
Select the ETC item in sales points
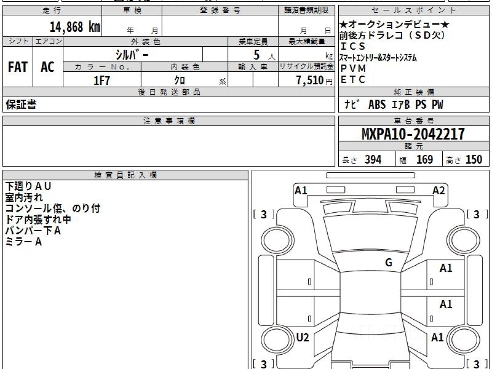pos(353,80)
